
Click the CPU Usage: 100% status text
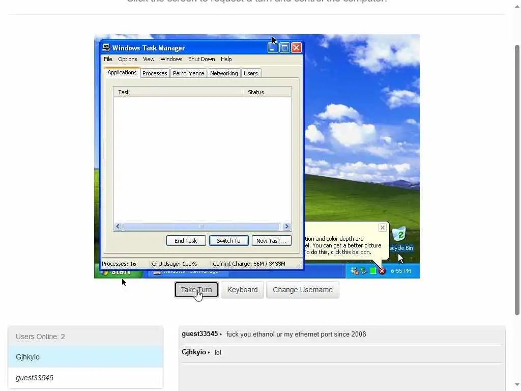point(174,264)
